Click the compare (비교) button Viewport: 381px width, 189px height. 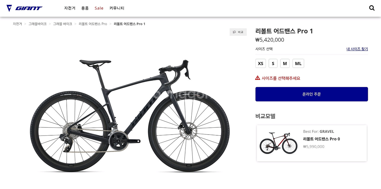[x=238, y=32]
